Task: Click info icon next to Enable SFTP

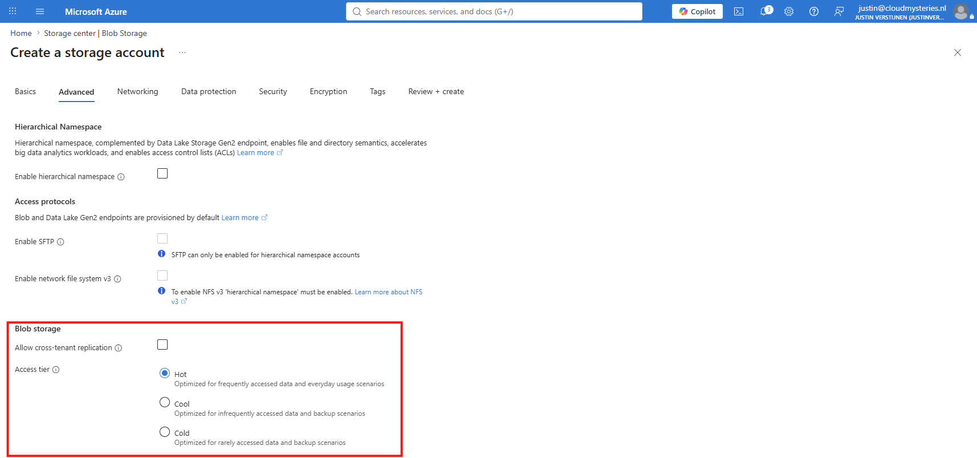Action: (x=60, y=242)
